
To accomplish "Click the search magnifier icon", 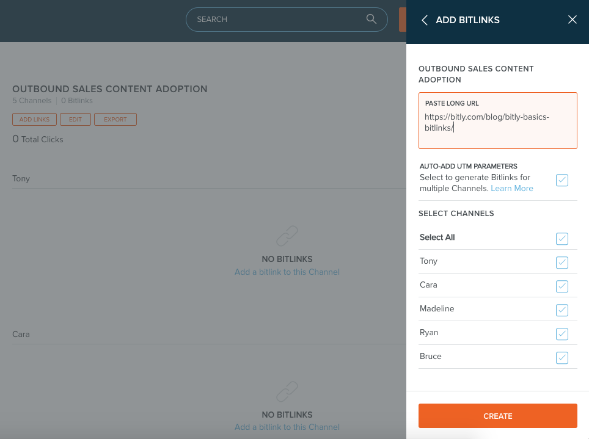I will click(371, 19).
